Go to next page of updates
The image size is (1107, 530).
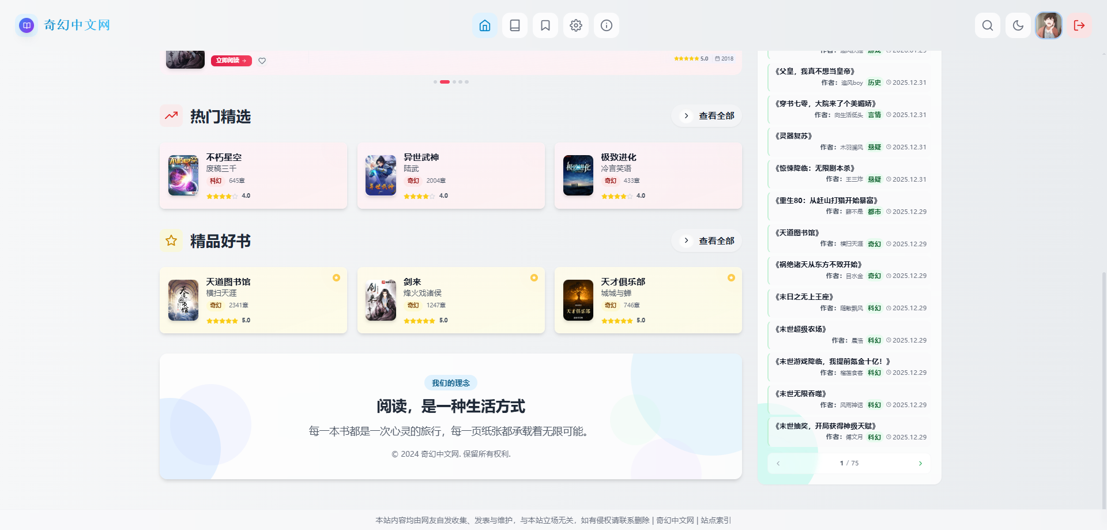pyautogui.click(x=920, y=464)
